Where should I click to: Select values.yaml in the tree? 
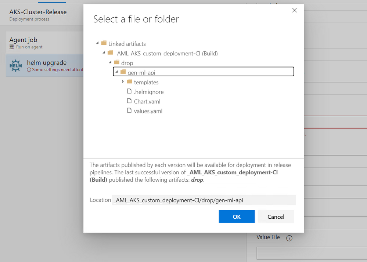(x=148, y=111)
